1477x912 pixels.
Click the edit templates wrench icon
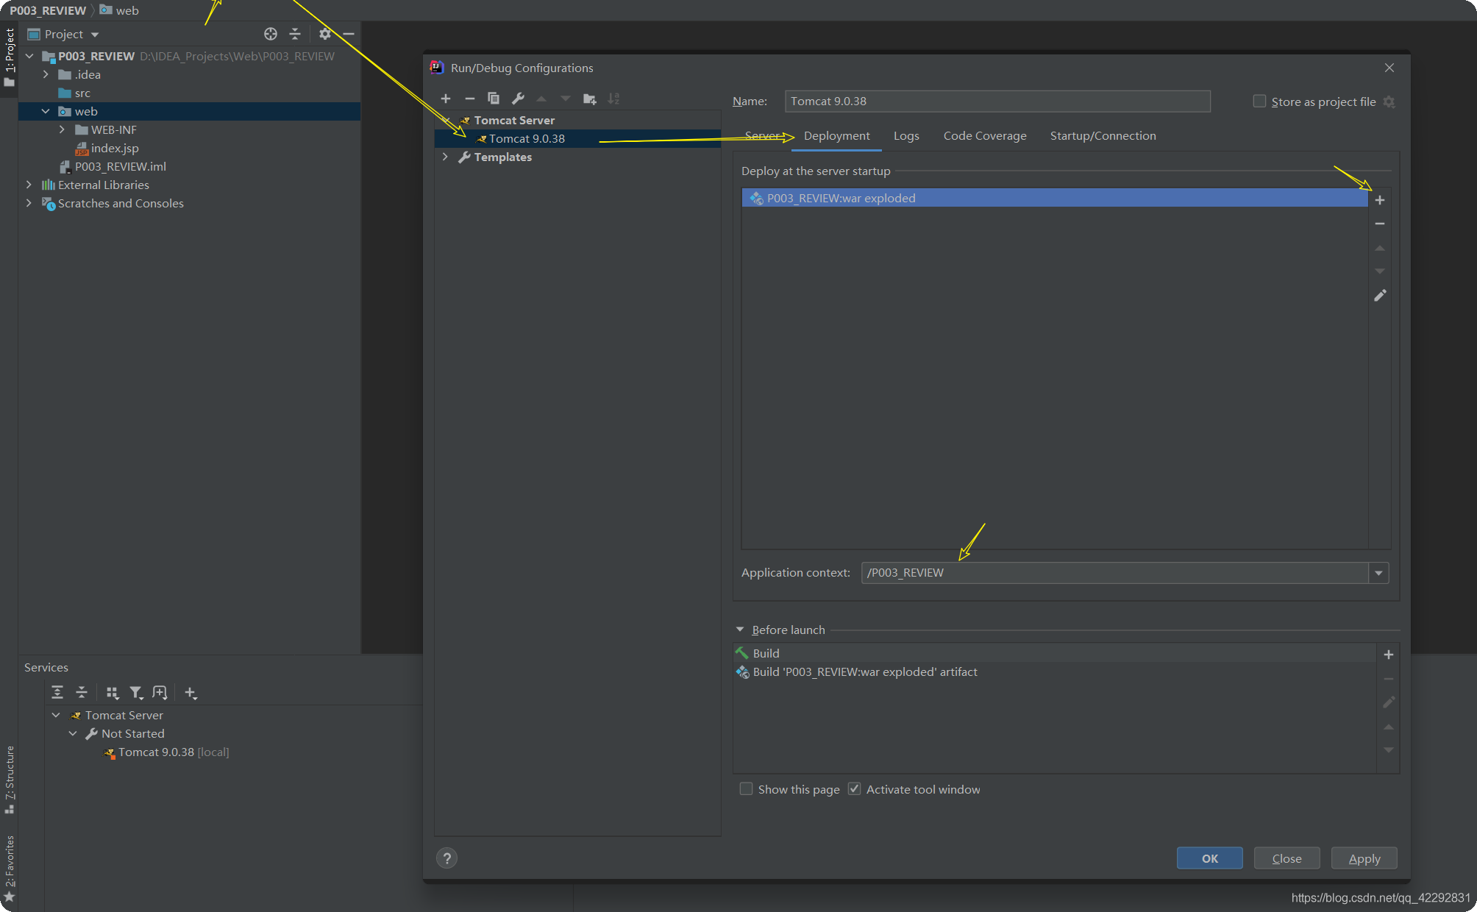coord(518,99)
